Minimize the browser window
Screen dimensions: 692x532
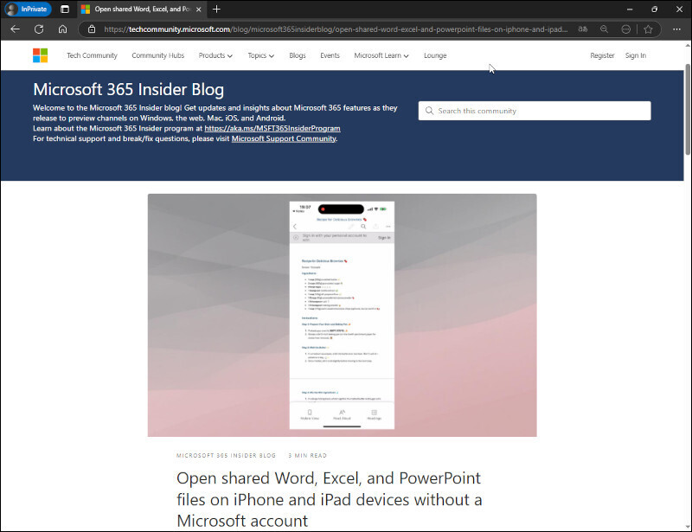click(x=630, y=9)
